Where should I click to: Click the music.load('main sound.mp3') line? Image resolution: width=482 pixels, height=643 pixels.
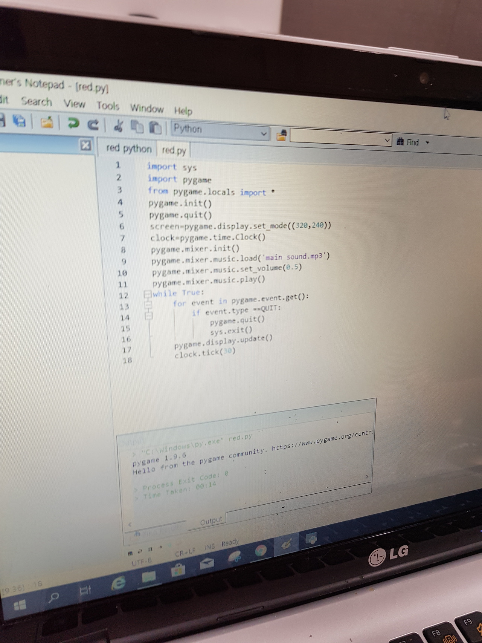point(241,259)
